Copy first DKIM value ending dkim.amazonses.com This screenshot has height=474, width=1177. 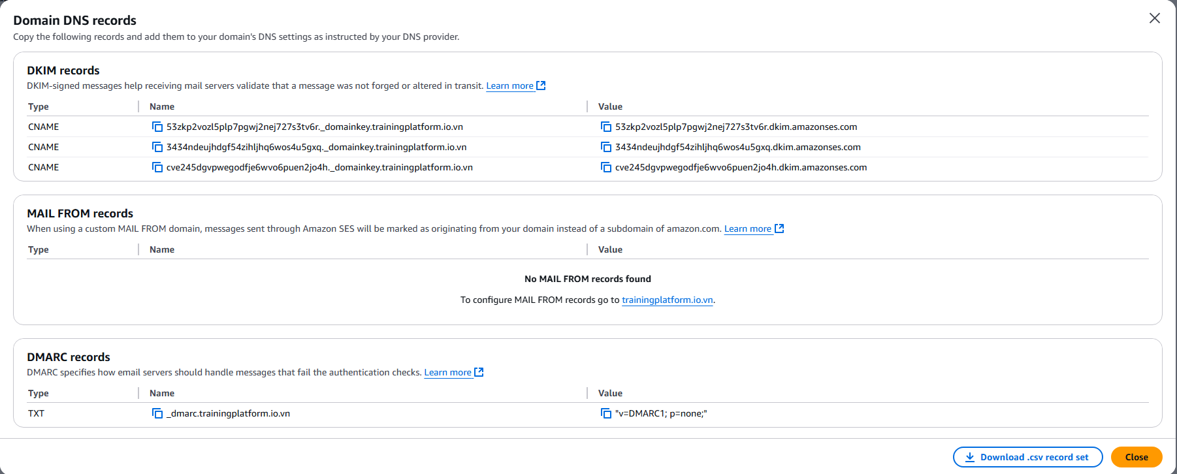click(x=606, y=127)
